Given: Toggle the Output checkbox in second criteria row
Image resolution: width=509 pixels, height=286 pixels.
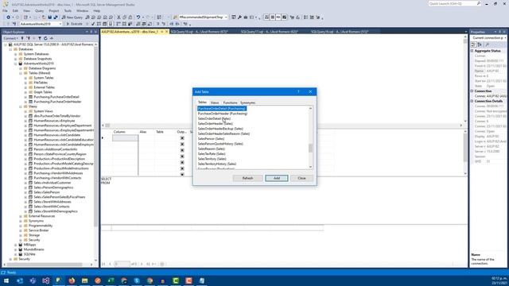Looking at the screenshot, I should pyautogui.click(x=182, y=145).
